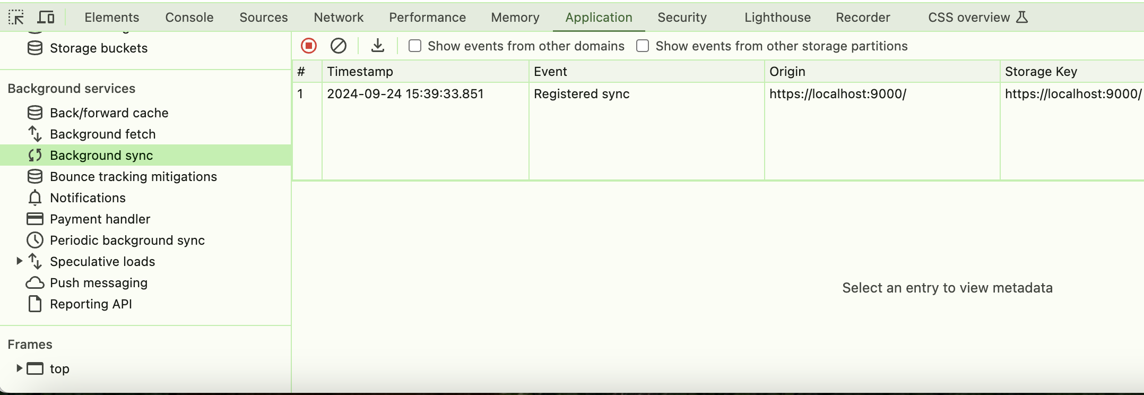The height and width of the screenshot is (395, 1144).
Task: Select Bounce tracking mitigations label
Action: tap(133, 177)
